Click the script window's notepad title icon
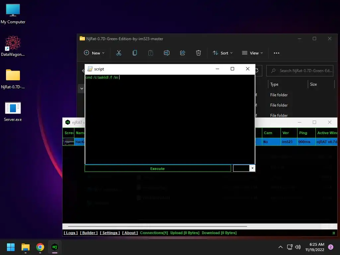The width and height of the screenshot is (340, 255). pos(90,69)
